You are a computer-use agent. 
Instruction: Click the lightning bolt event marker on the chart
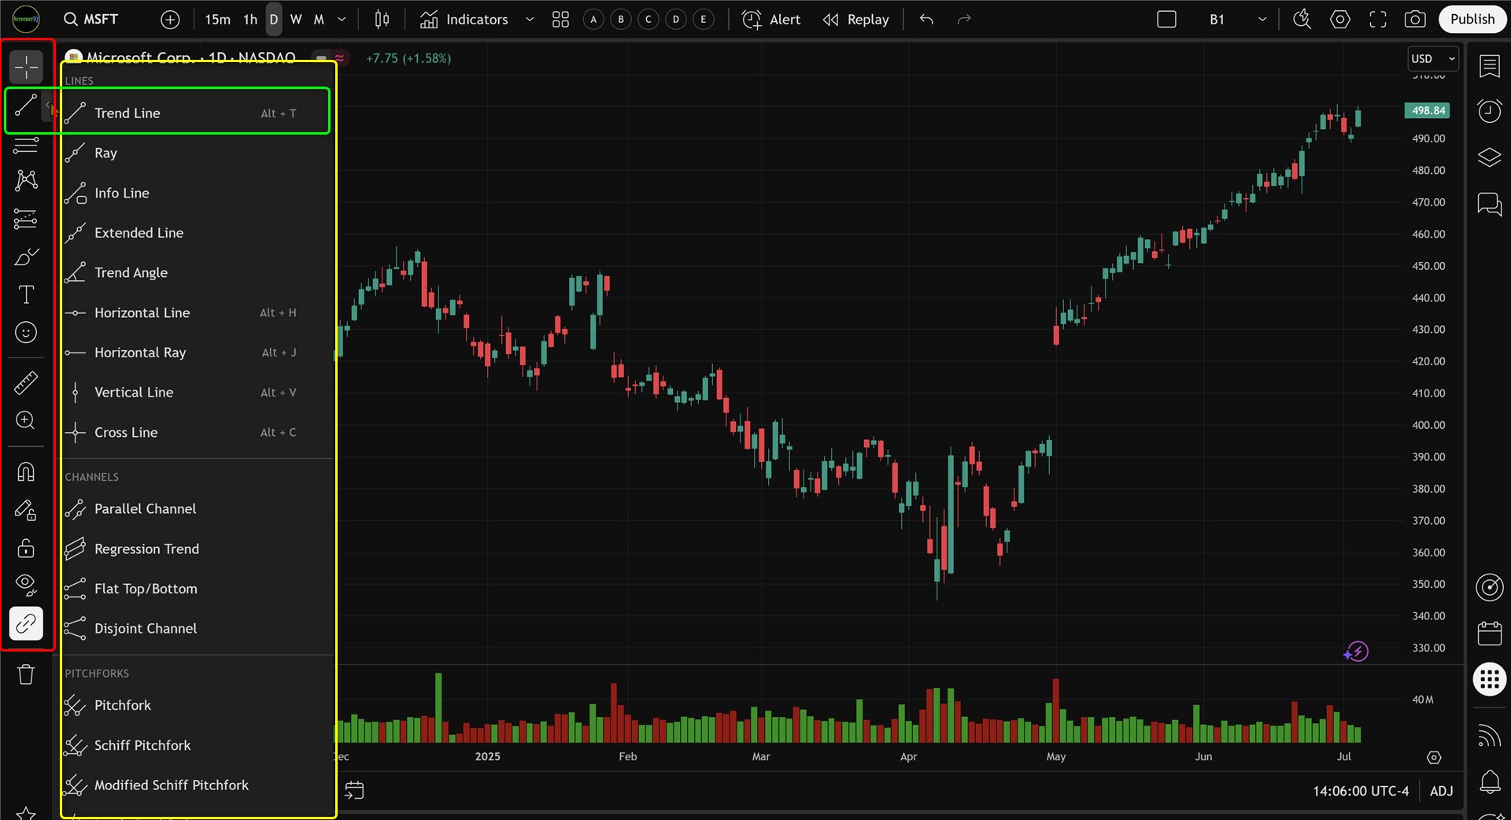pos(1356,652)
